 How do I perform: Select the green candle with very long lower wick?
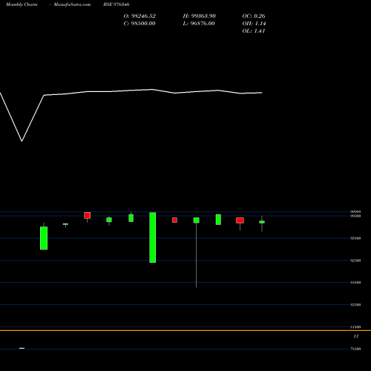197,220
